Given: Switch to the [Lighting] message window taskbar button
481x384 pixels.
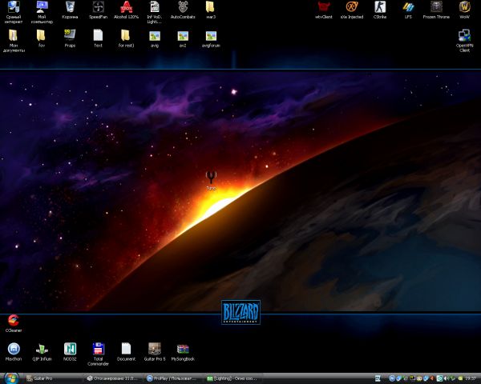Looking at the screenshot, I should [232, 378].
